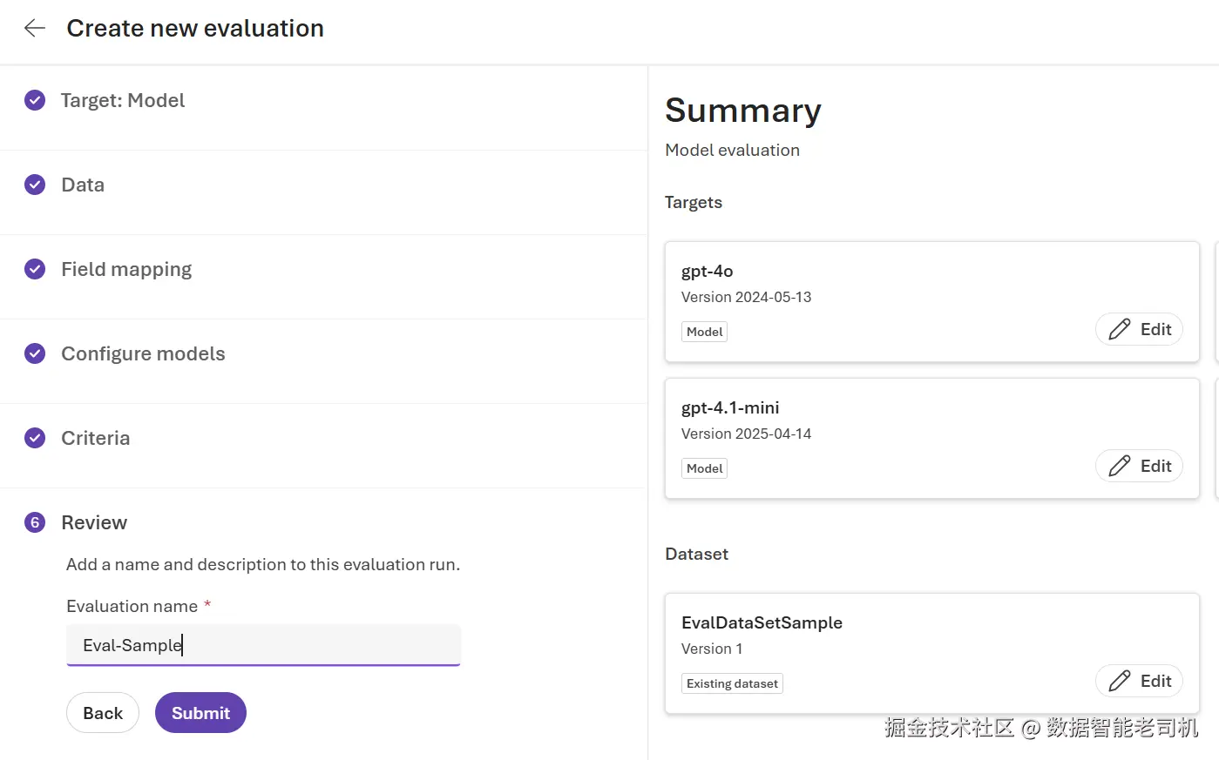Expand the Configure models step

[x=143, y=353]
